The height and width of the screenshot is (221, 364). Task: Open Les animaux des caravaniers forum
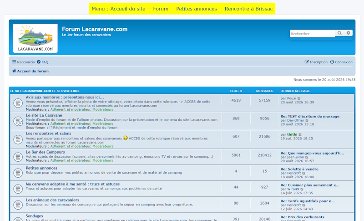52,200
